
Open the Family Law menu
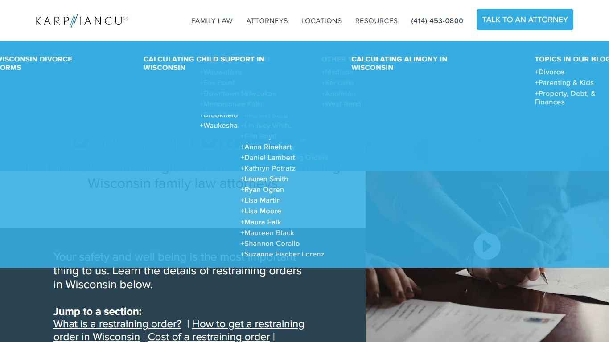[212, 21]
